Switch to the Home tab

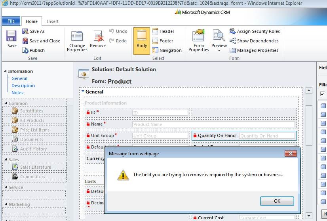32,21
